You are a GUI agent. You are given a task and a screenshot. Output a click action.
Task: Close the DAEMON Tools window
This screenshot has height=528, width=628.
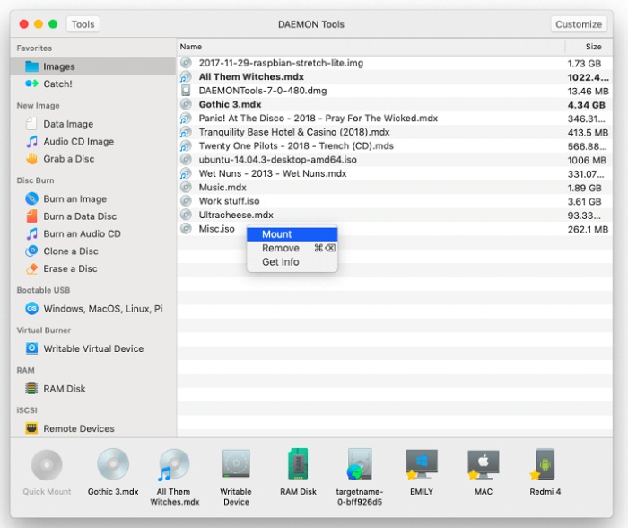click(x=23, y=24)
